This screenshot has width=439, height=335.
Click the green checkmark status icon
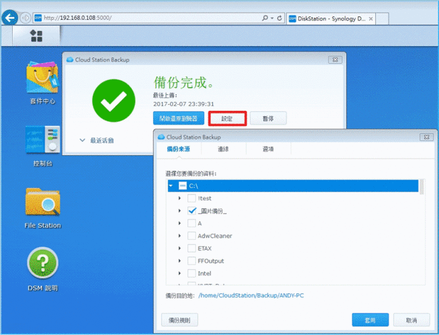tap(113, 101)
